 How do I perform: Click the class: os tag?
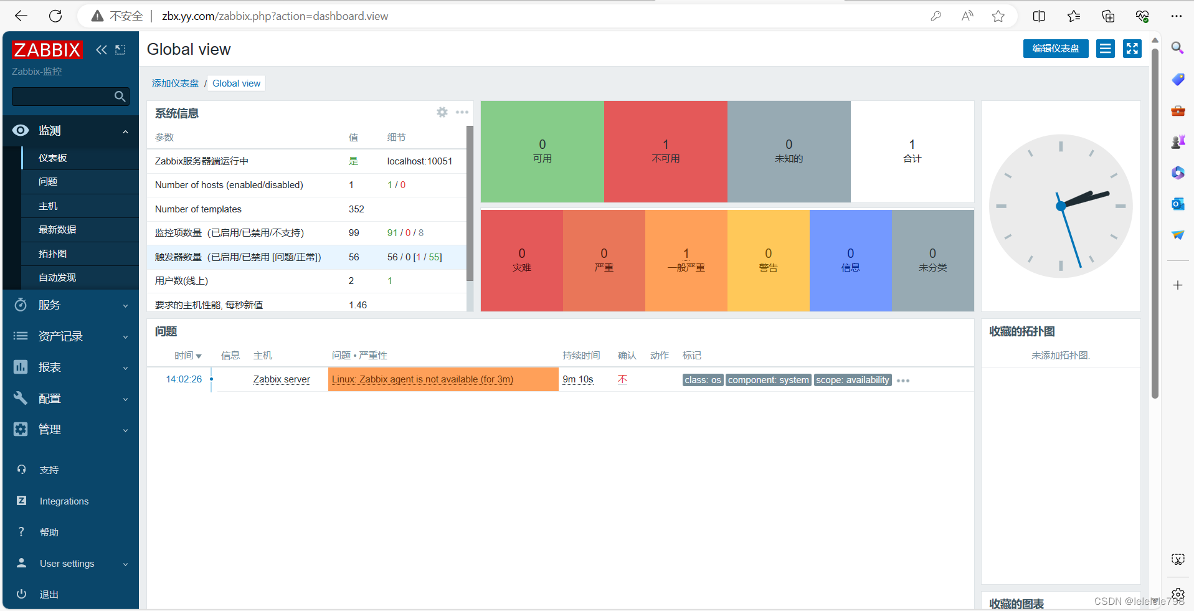[703, 380]
